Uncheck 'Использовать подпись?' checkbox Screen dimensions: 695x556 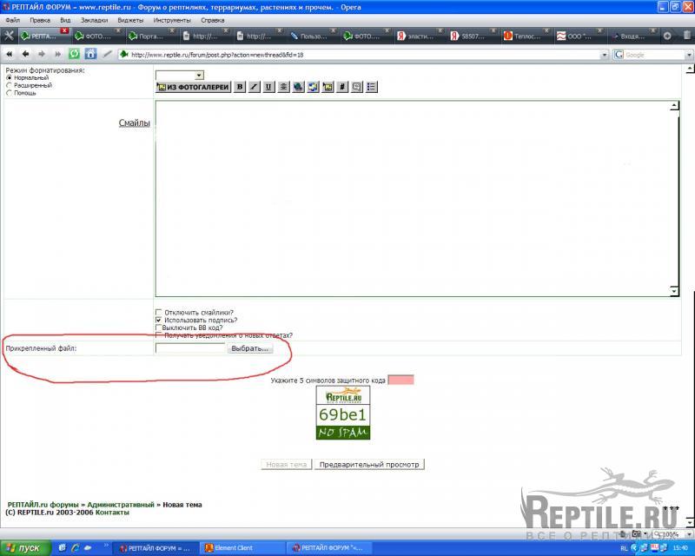pyautogui.click(x=158, y=321)
